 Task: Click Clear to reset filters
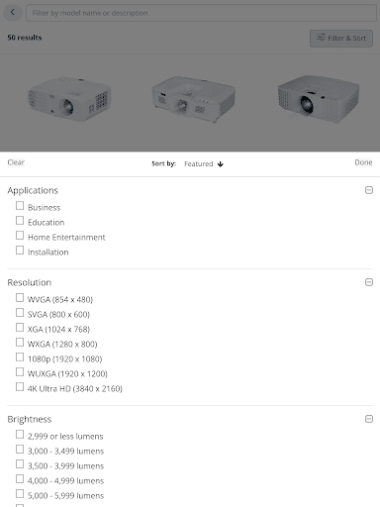coord(16,162)
